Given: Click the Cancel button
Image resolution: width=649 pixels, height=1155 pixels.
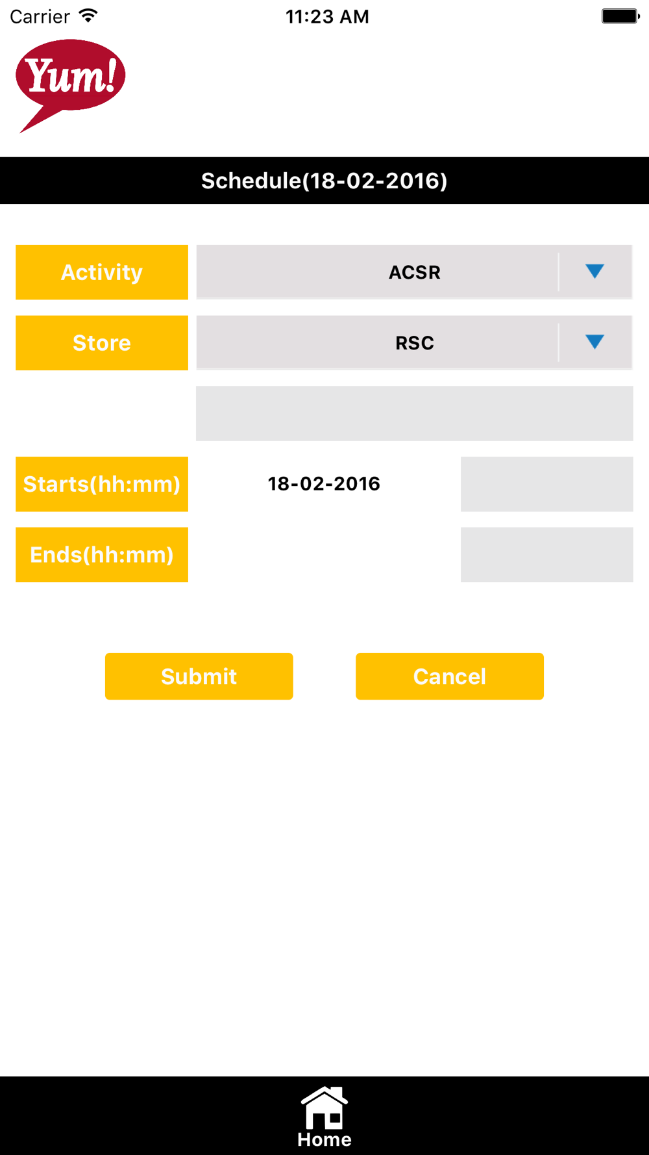Looking at the screenshot, I should click(450, 676).
